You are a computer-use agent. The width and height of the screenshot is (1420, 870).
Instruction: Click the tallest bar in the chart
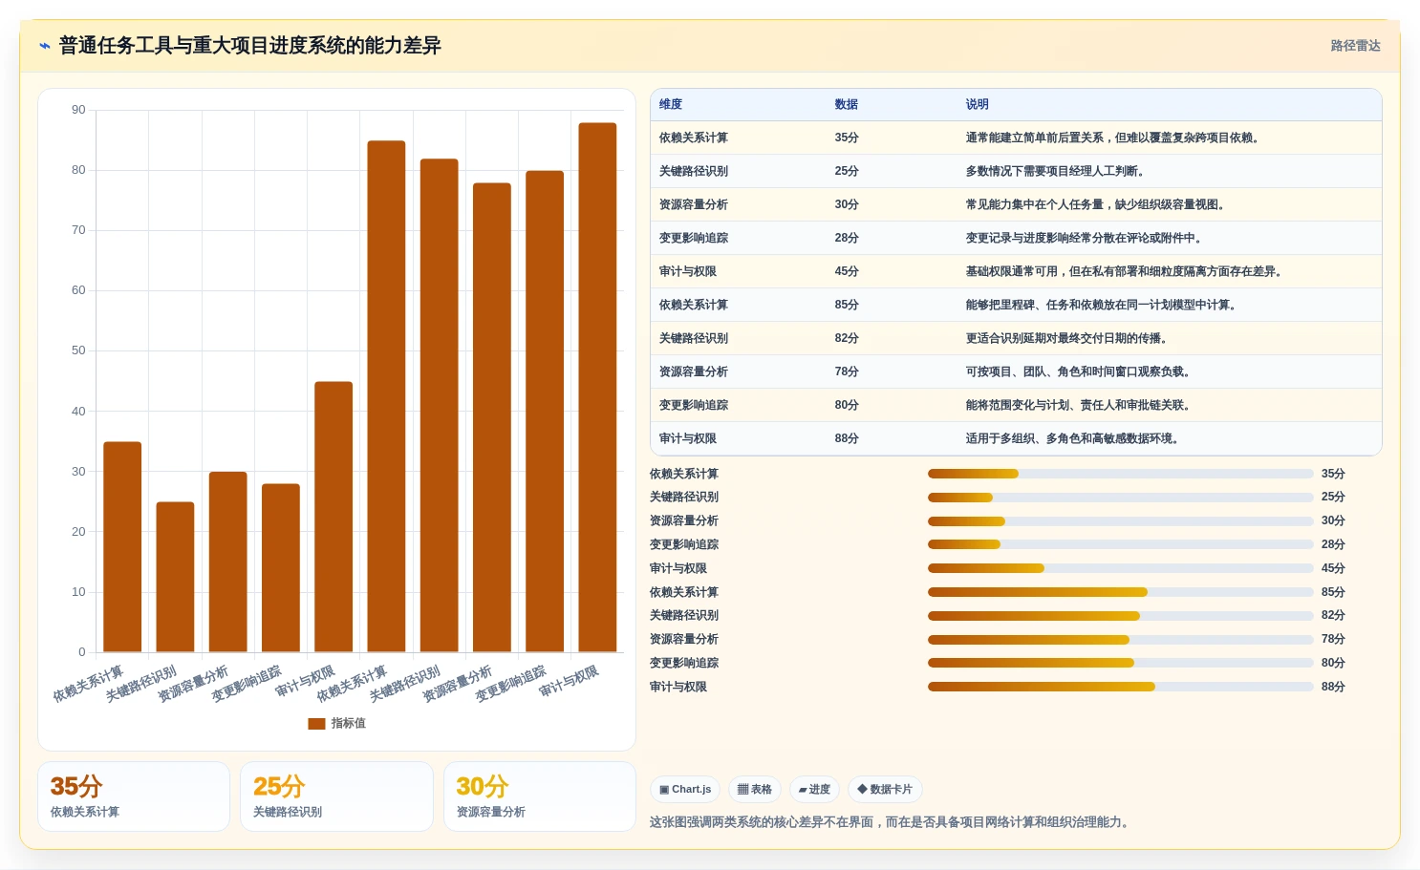coord(597,387)
